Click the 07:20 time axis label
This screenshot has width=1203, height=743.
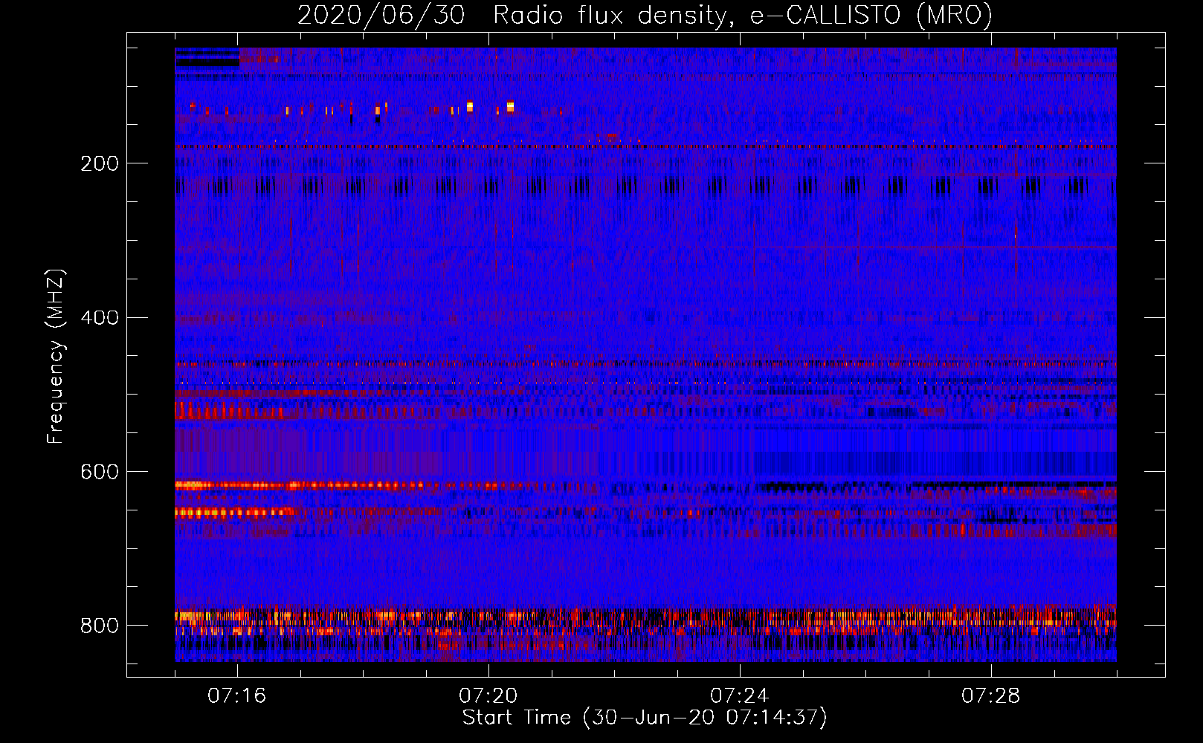coord(488,696)
